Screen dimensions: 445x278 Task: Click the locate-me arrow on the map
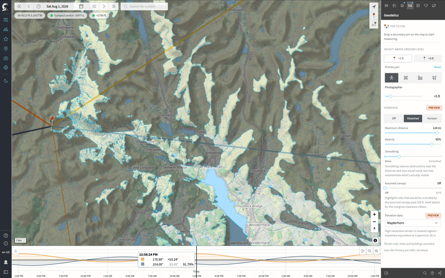(x=374, y=7)
